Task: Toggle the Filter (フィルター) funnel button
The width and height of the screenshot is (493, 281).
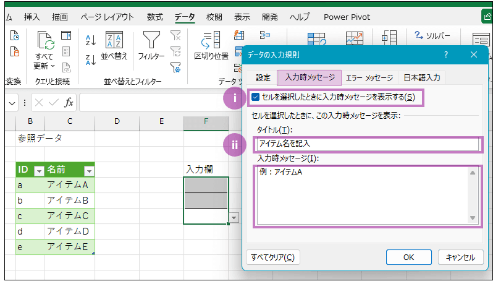Action: [151, 45]
